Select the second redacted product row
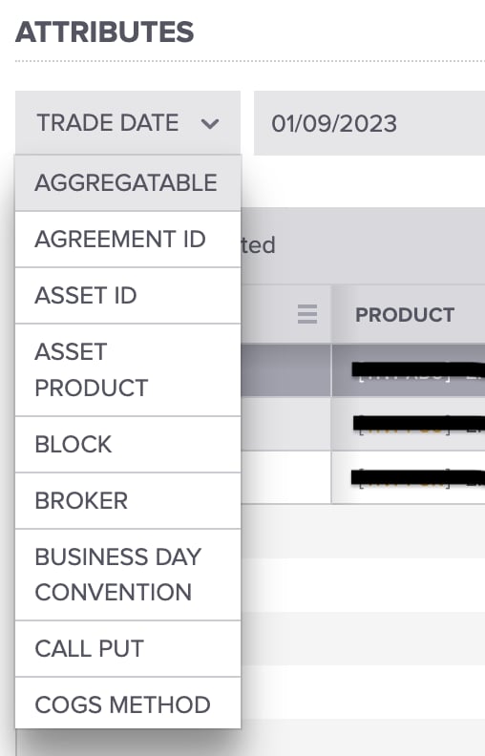 pyautogui.click(x=408, y=424)
